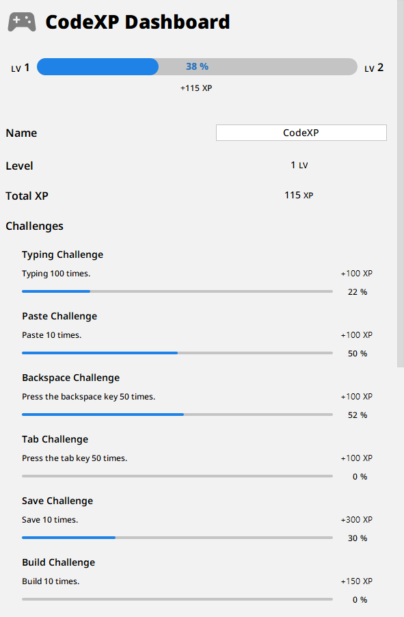
Task: Click the CodeXP Dashboard title
Action: (x=137, y=22)
